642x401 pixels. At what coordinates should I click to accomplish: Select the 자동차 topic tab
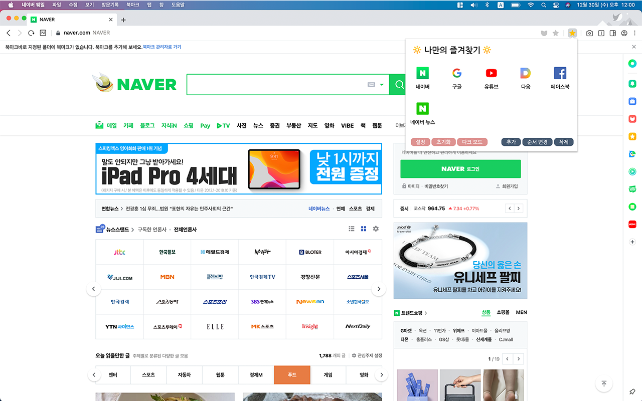(x=184, y=375)
